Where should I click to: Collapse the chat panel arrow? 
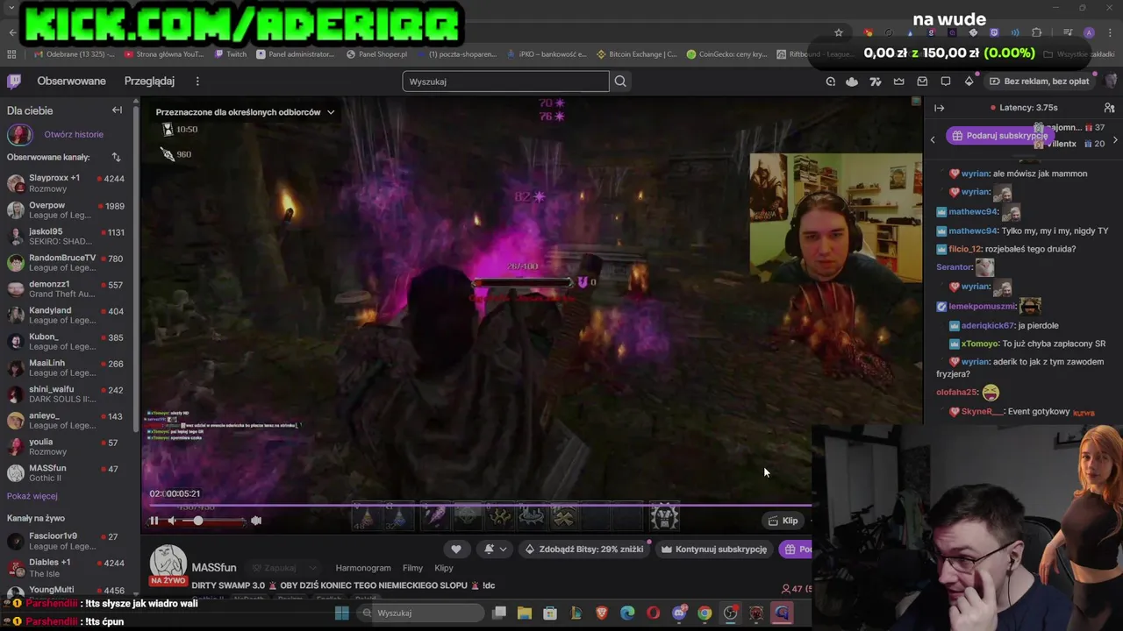point(939,108)
